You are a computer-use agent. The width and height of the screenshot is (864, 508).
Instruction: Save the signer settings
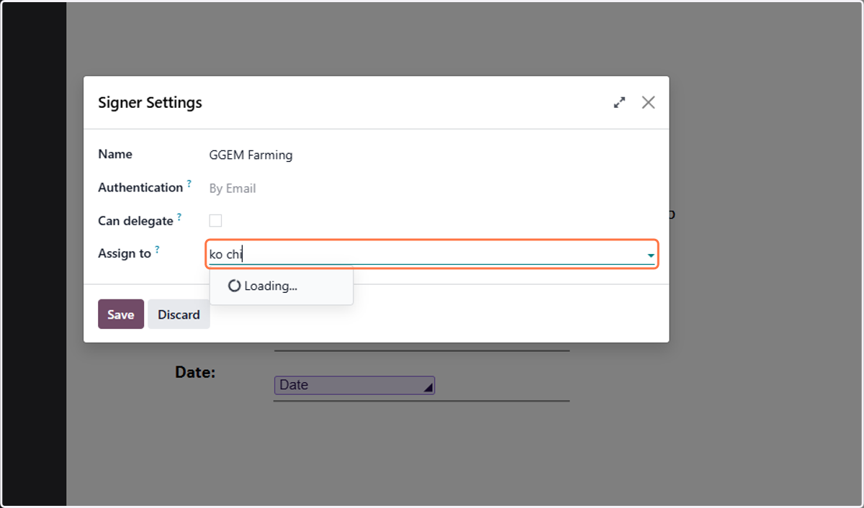[x=121, y=314]
